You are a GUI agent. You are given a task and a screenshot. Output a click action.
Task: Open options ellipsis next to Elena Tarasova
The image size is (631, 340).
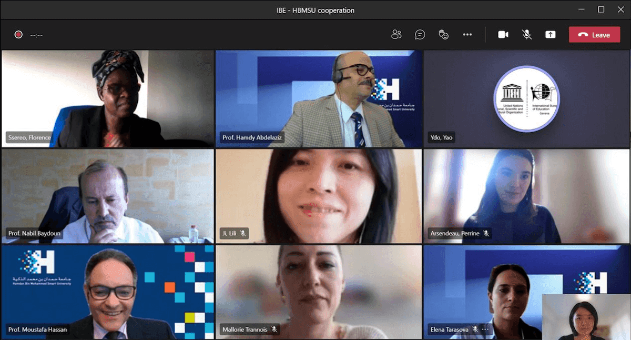[x=485, y=329]
